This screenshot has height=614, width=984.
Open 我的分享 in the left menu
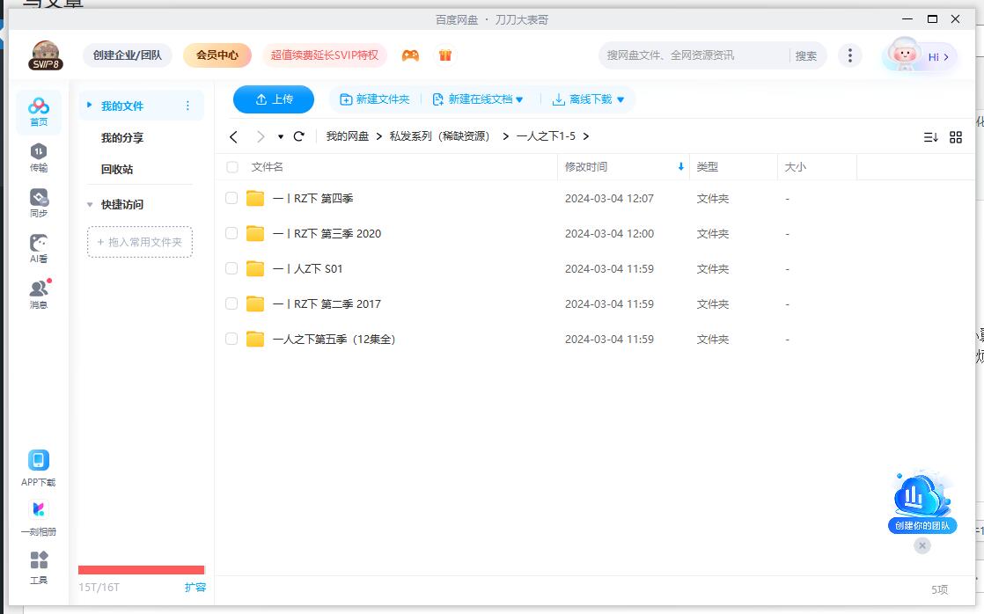[122, 138]
